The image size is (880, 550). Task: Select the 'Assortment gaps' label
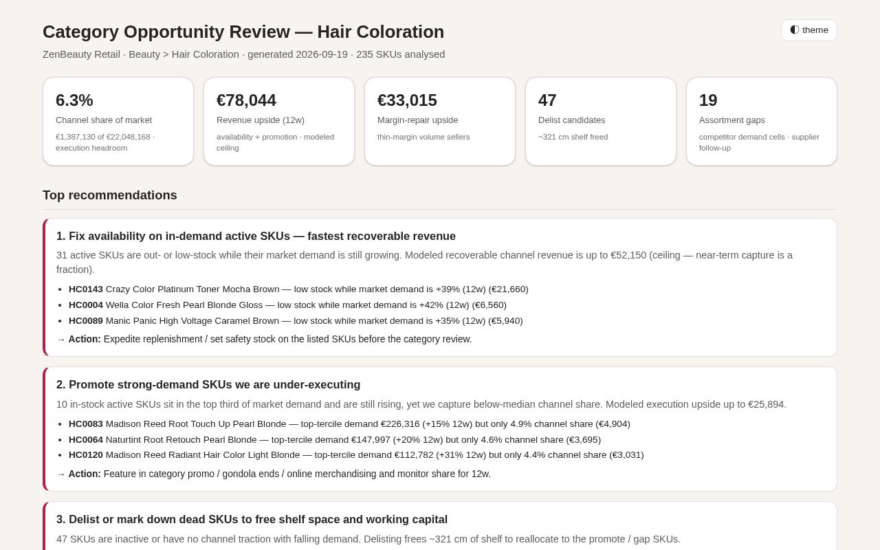point(732,120)
